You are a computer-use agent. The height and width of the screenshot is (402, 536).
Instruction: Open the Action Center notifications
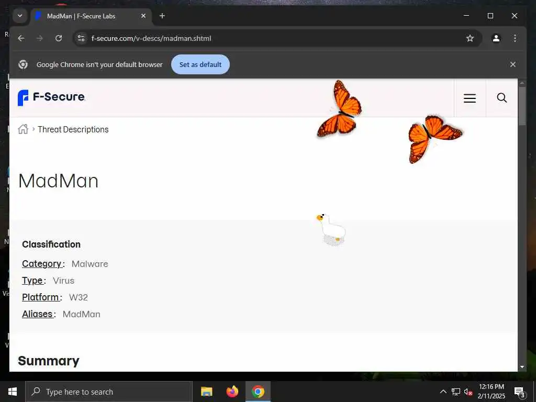(x=519, y=392)
